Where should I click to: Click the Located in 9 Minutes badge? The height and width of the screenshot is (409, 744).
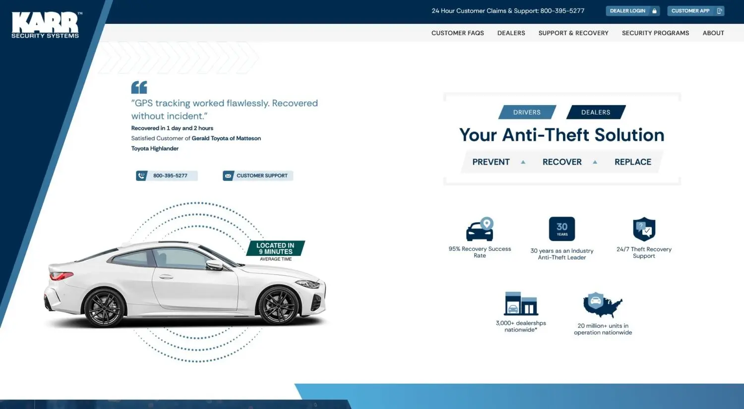tap(276, 248)
